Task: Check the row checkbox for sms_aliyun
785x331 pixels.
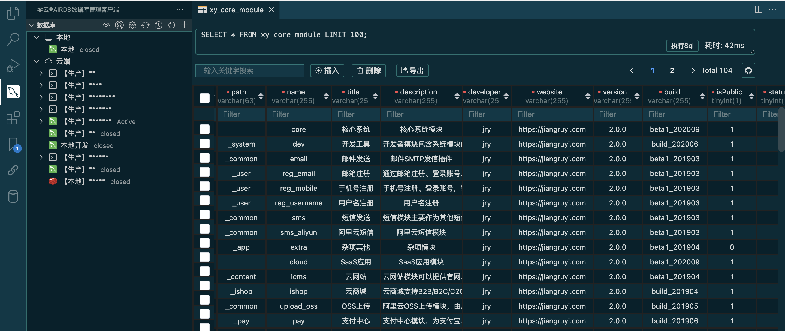Action: point(204,229)
